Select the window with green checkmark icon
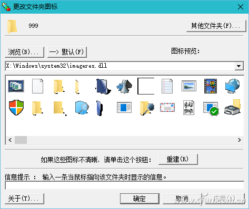Screen dimensions: 249x209 (x=211, y=109)
